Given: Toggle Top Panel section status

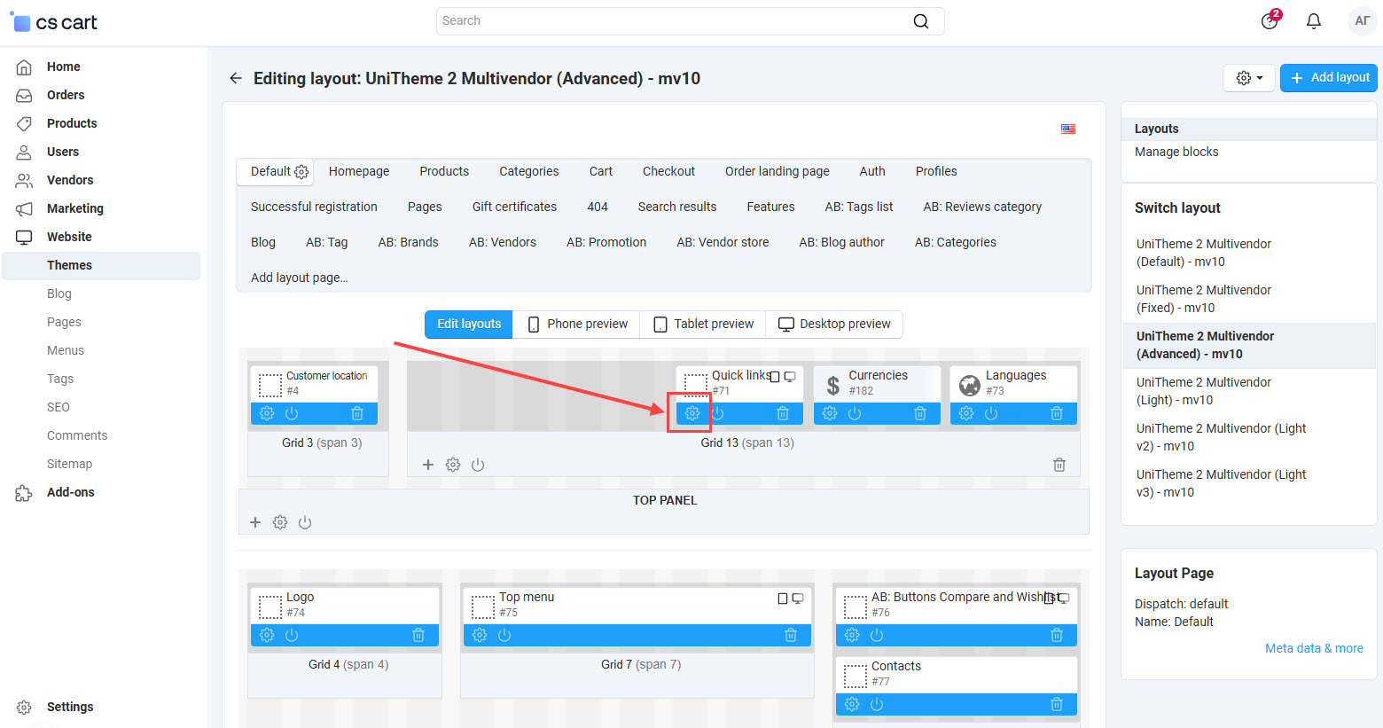Looking at the screenshot, I should pos(305,522).
